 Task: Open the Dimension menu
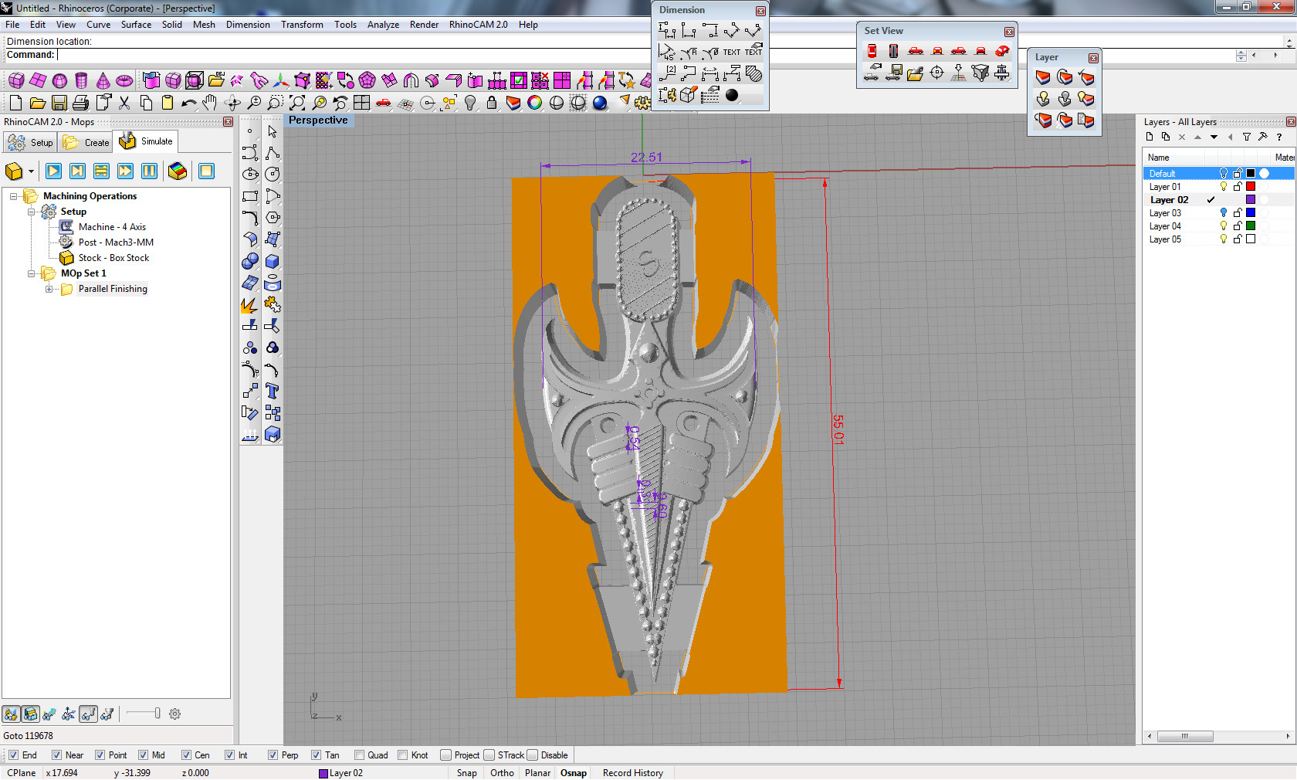pos(247,25)
